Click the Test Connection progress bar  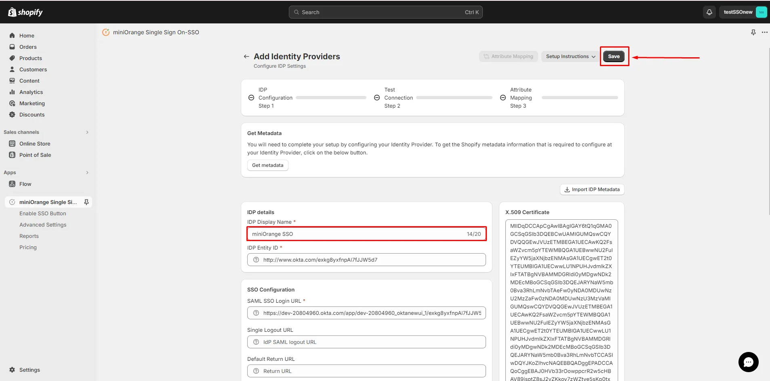click(x=454, y=98)
